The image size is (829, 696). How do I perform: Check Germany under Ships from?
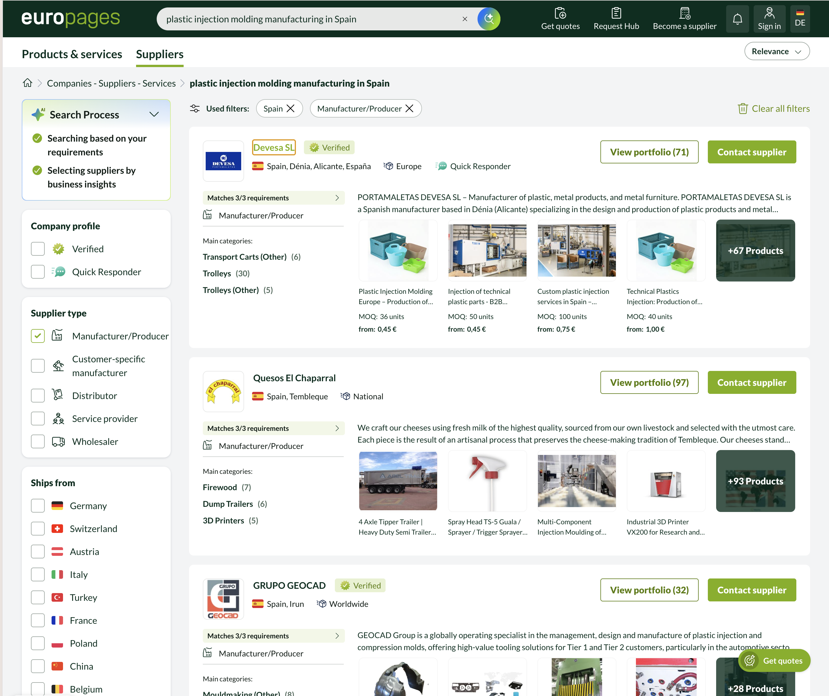tap(38, 506)
